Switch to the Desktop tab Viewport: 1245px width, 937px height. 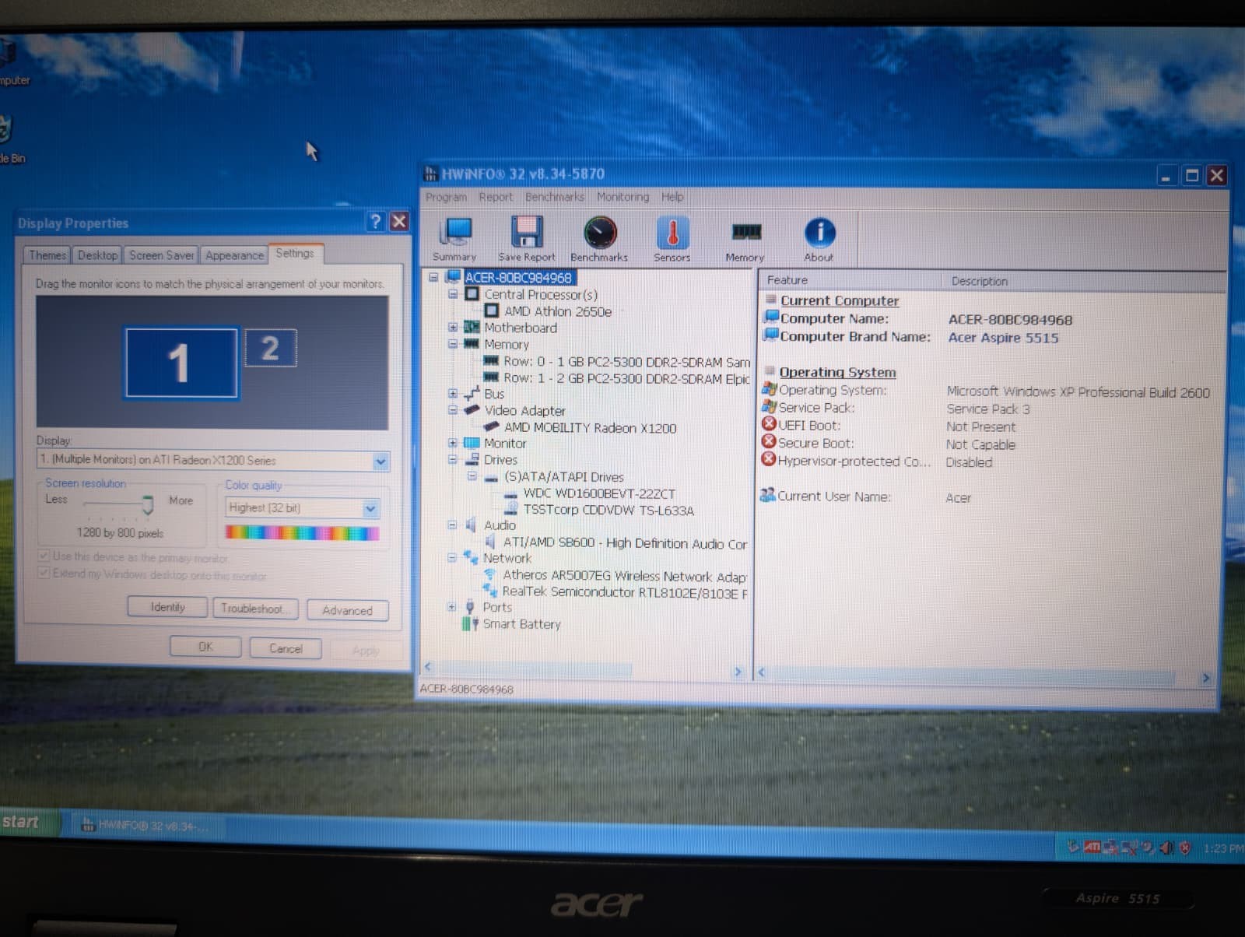97,255
